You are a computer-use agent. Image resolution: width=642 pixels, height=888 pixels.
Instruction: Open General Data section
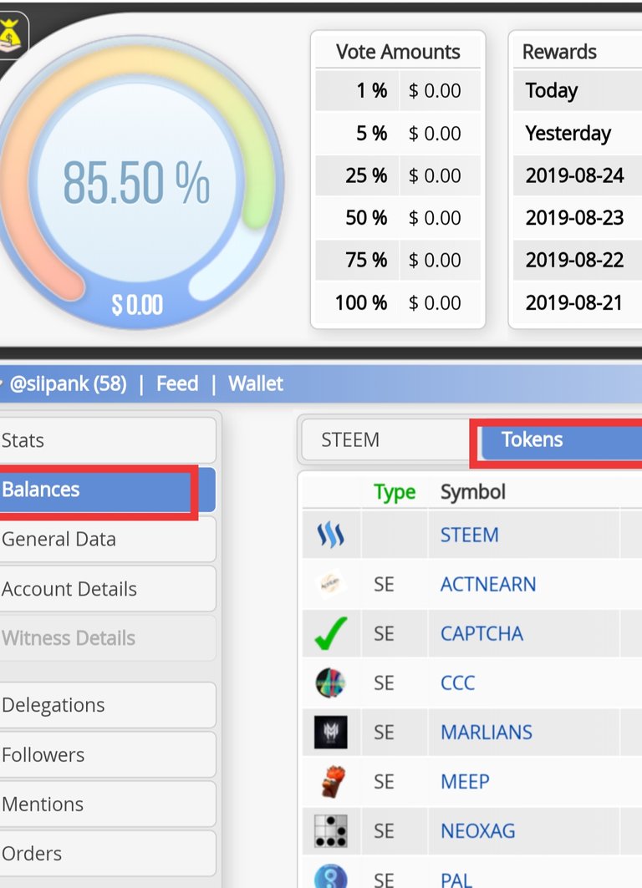pyautogui.click(x=108, y=539)
